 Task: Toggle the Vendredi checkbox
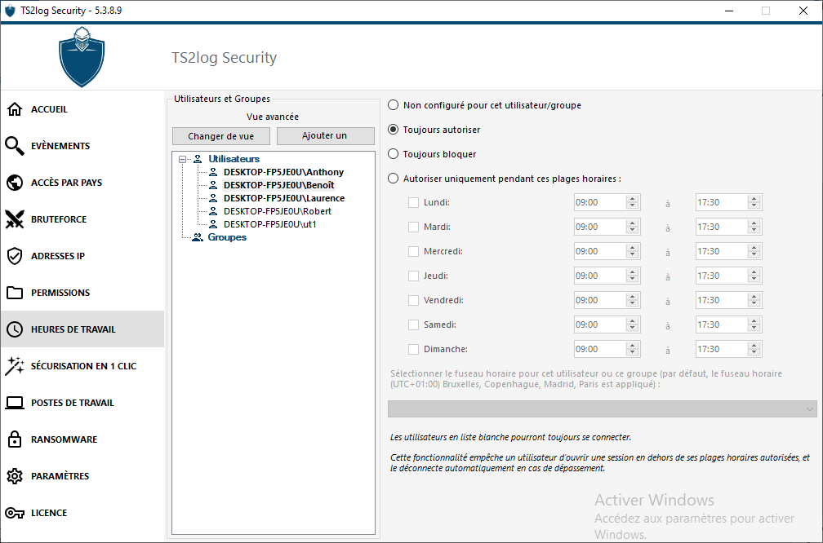(x=414, y=300)
